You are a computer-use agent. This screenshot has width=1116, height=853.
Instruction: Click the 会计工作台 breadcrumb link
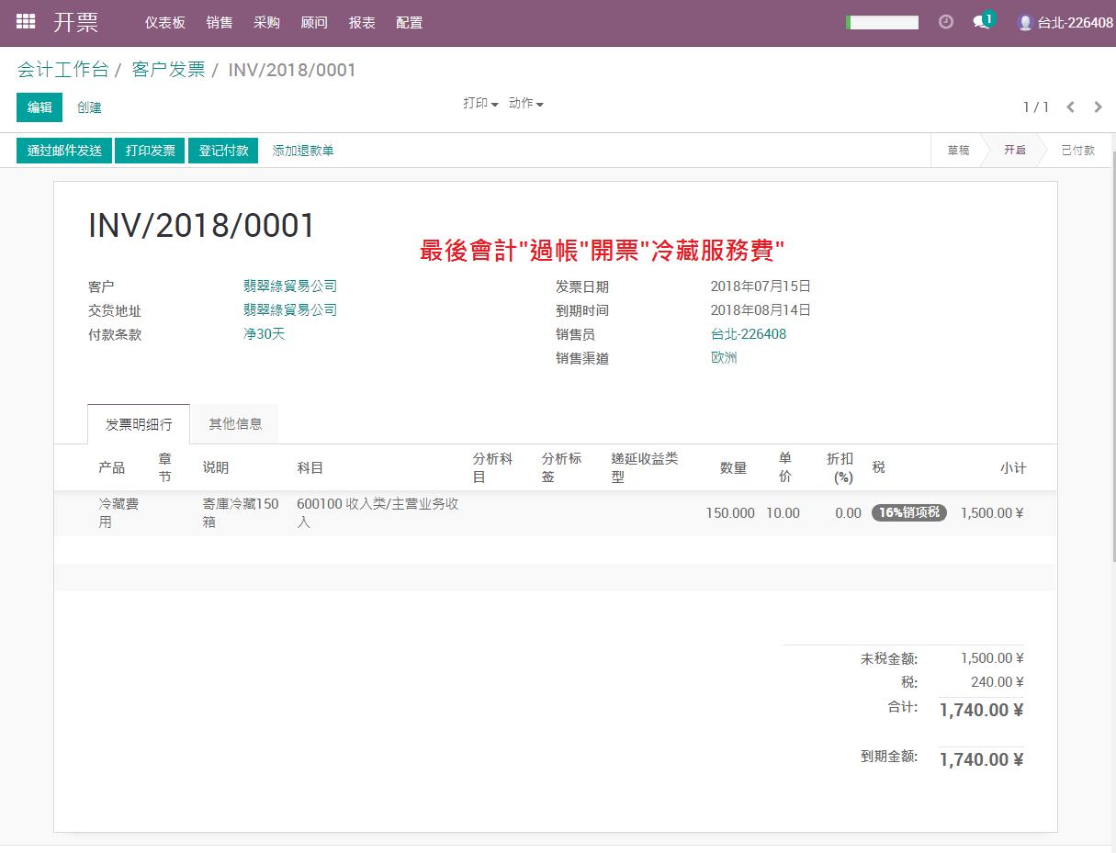63,70
